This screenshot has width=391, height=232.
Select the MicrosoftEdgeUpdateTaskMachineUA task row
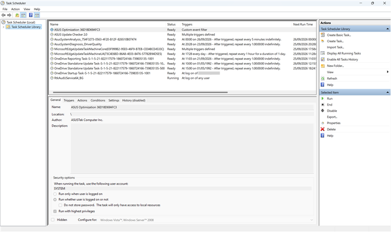[182, 54]
